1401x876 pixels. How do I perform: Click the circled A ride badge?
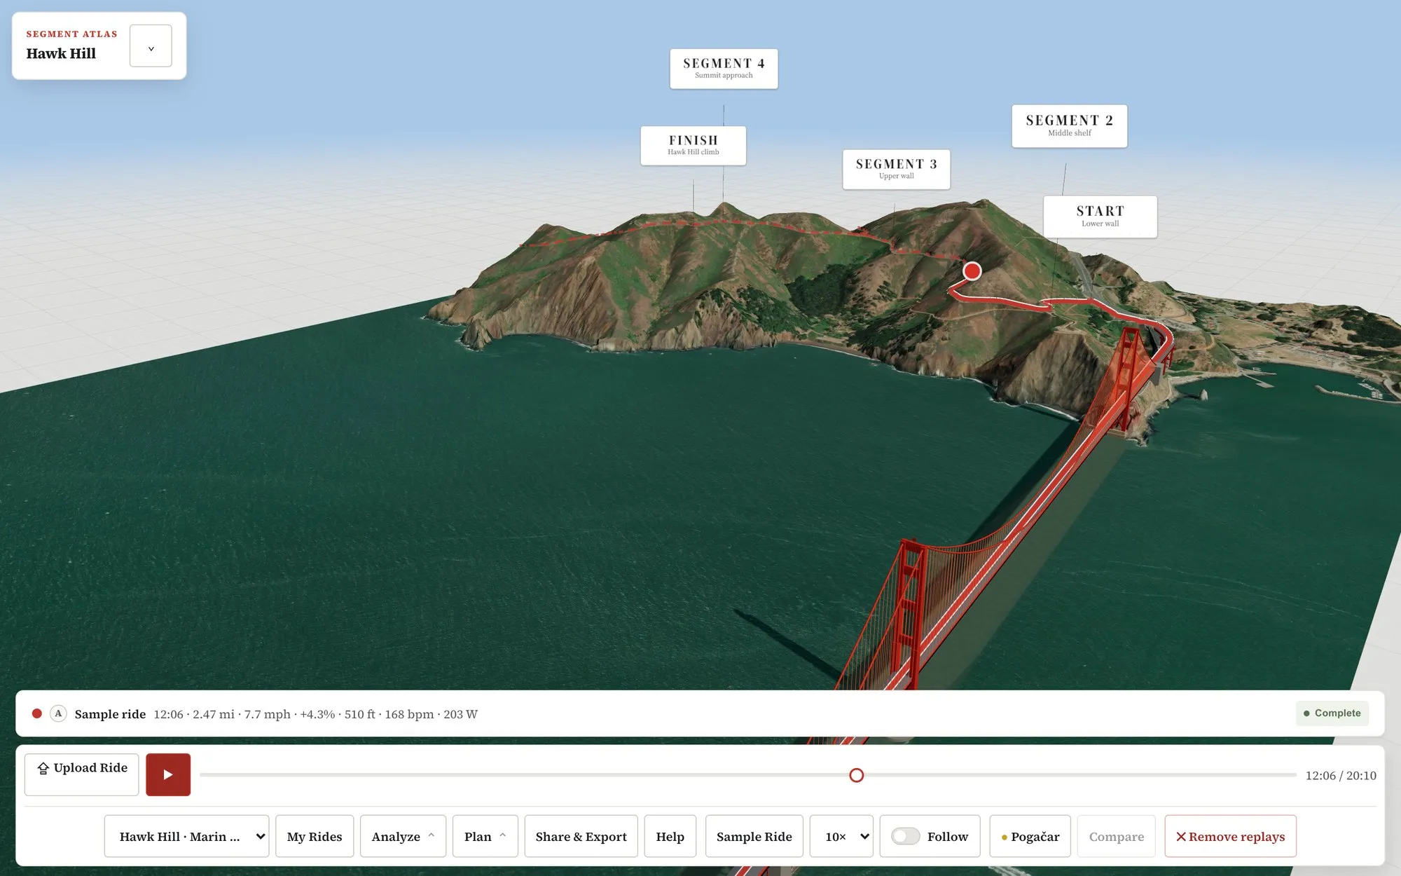click(x=58, y=713)
